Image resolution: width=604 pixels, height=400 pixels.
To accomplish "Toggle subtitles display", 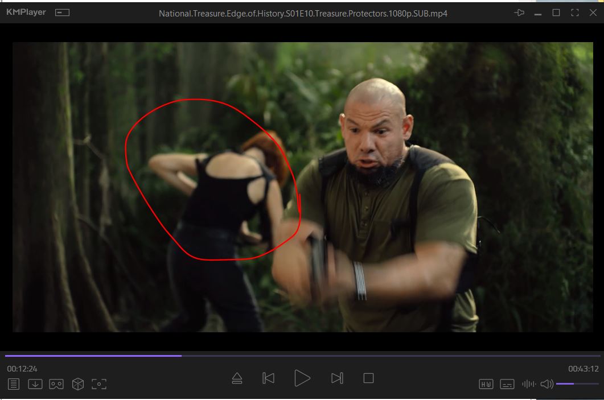I will coord(507,384).
